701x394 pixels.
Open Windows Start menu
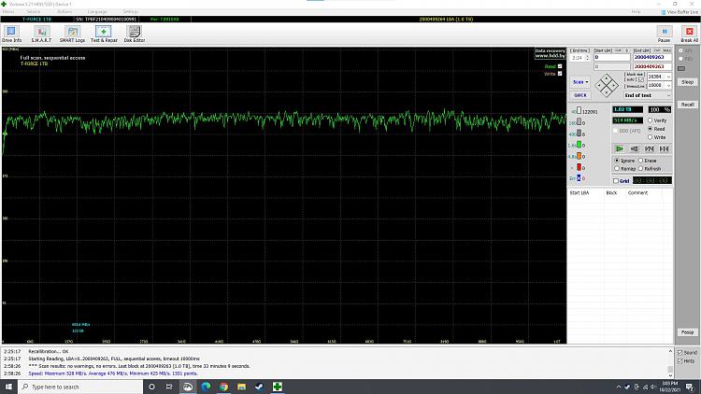8,387
